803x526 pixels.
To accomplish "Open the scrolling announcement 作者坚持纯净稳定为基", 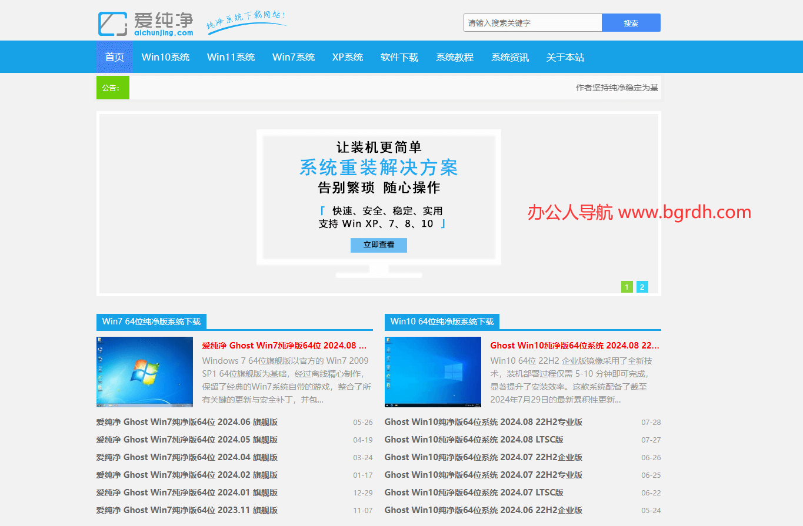I will tap(617, 88).
